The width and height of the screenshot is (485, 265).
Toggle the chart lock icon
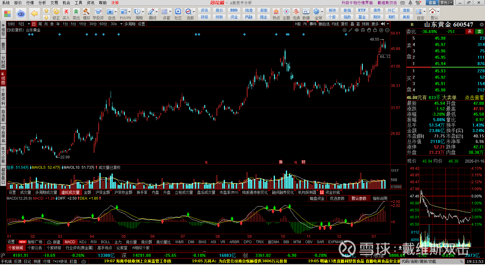pyautogui.click(x=375, y=30)
